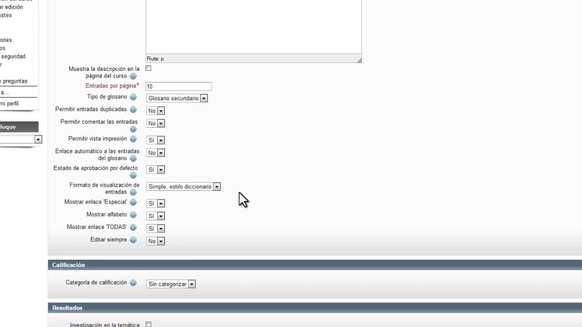Open help icon for Mostrar enlace 'TODAS'

tap(133, 228)
